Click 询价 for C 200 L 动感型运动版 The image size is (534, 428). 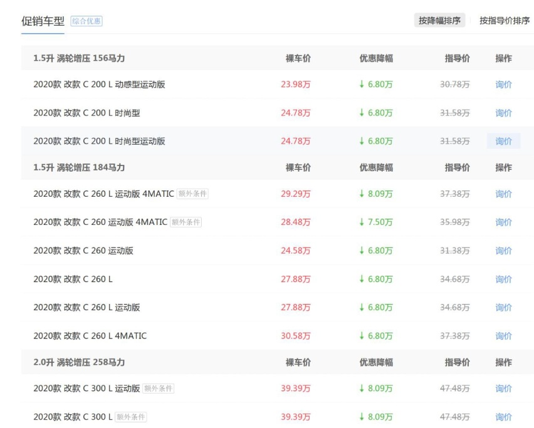[x=503, y=85]
